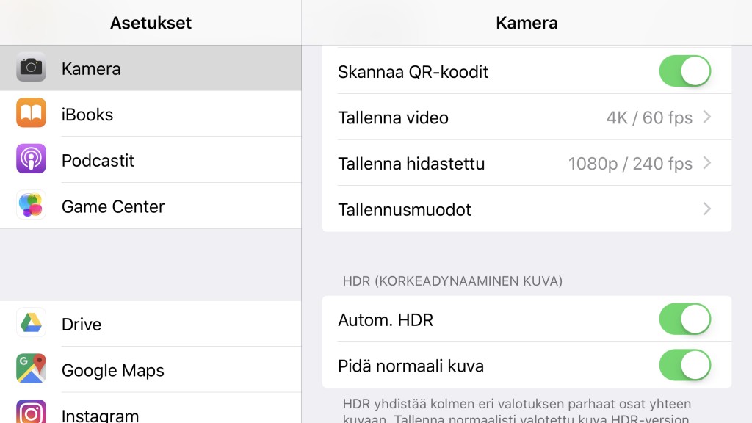Image resolution: width=752 pixels, height=423 pixels.
Task: Open the Game Center bubbles icon
Action: [x=31, y=205]
